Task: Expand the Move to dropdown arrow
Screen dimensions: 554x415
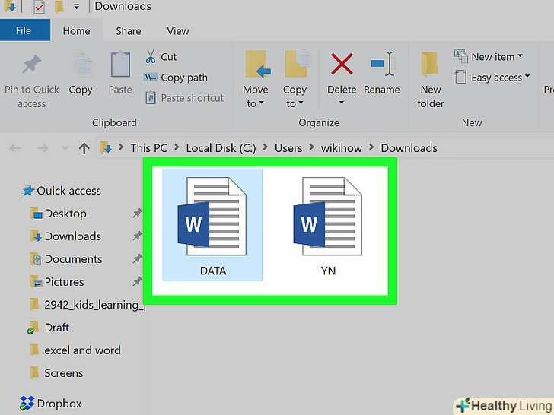Action: [x=261, y=103]
